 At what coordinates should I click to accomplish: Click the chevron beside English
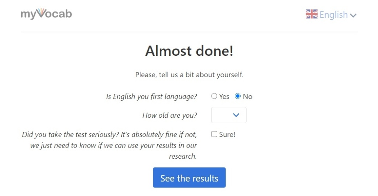click(353, 16)
